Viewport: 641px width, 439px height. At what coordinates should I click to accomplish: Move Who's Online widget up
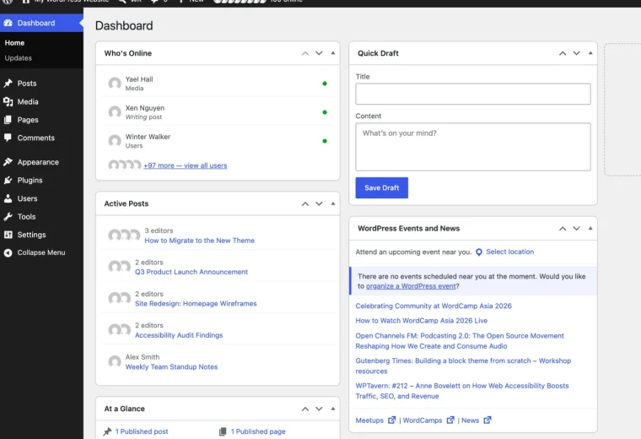coord(305,53)
